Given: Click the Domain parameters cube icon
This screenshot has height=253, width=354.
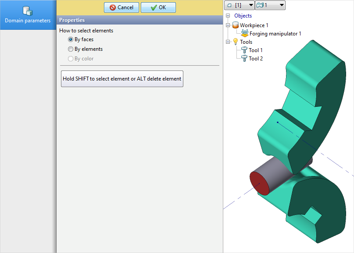Looking at the screenshot, I should tap(28, 11).
